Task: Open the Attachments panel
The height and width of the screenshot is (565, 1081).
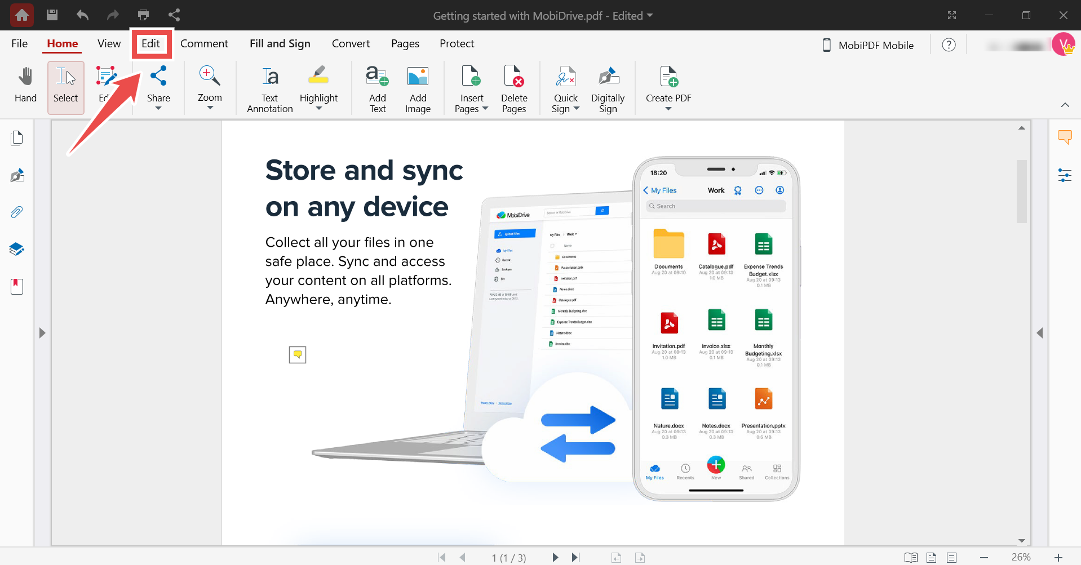Action: pyautogui.click(x=17, y=212)
